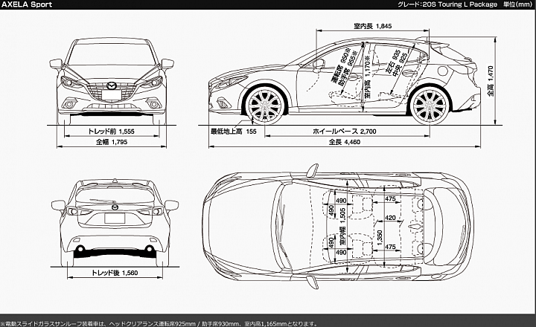The width and height of the screenshot is (536, 327).
Task: Select the "室内長 1,845" dimension text
Action: click(373, 26)
